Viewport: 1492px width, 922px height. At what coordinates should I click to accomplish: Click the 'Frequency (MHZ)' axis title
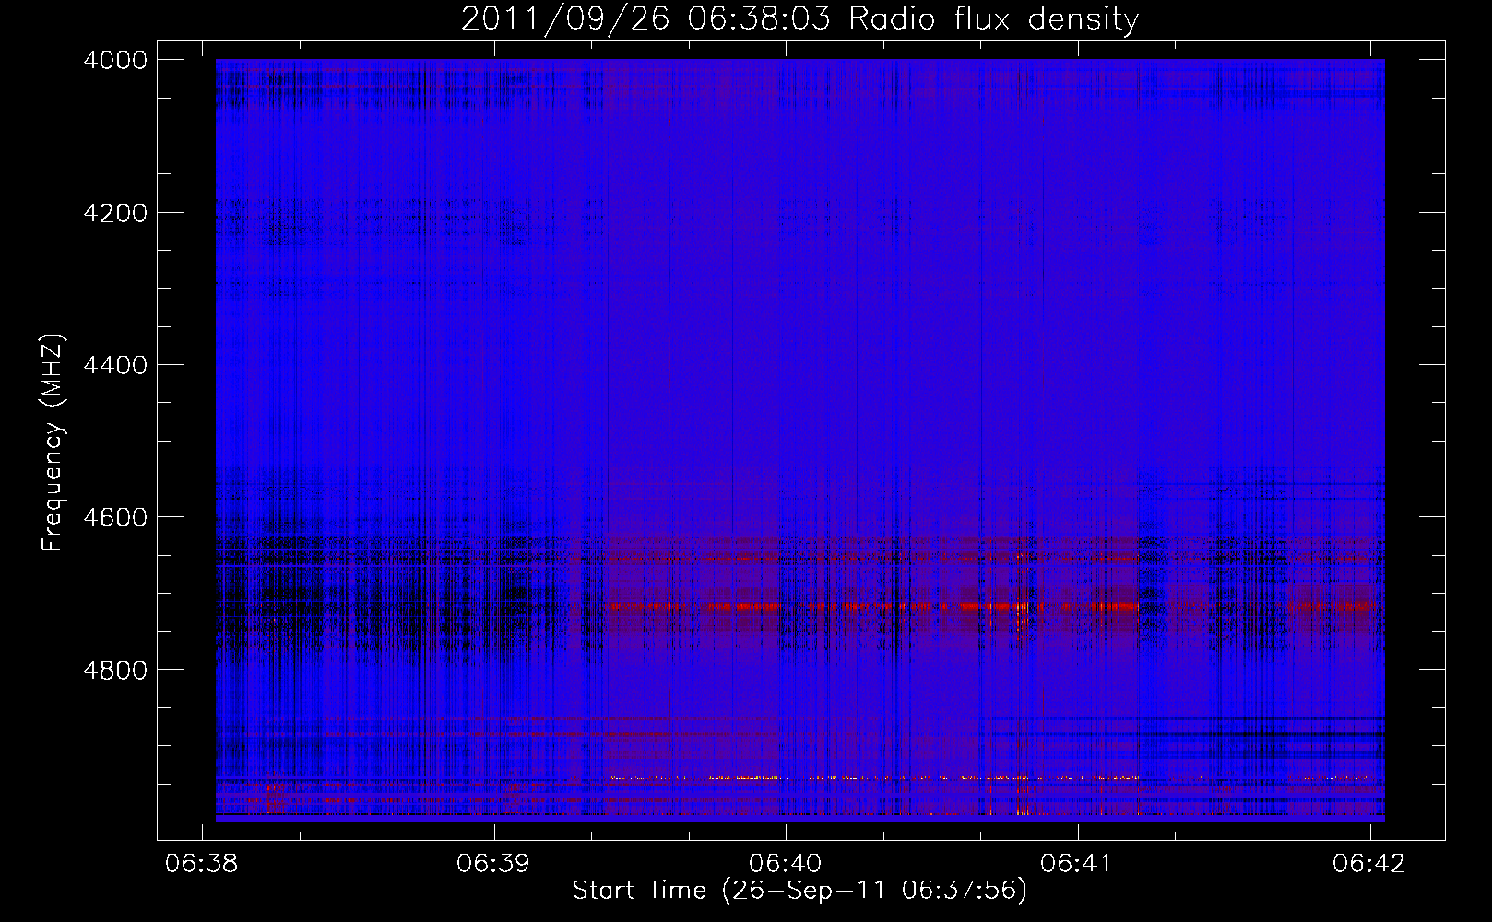(x=53, y=443)
